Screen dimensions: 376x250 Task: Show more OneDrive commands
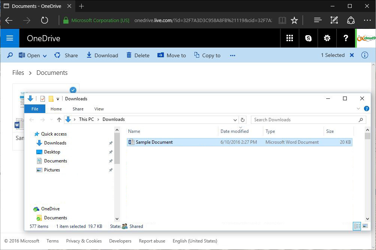pos(232,55)
